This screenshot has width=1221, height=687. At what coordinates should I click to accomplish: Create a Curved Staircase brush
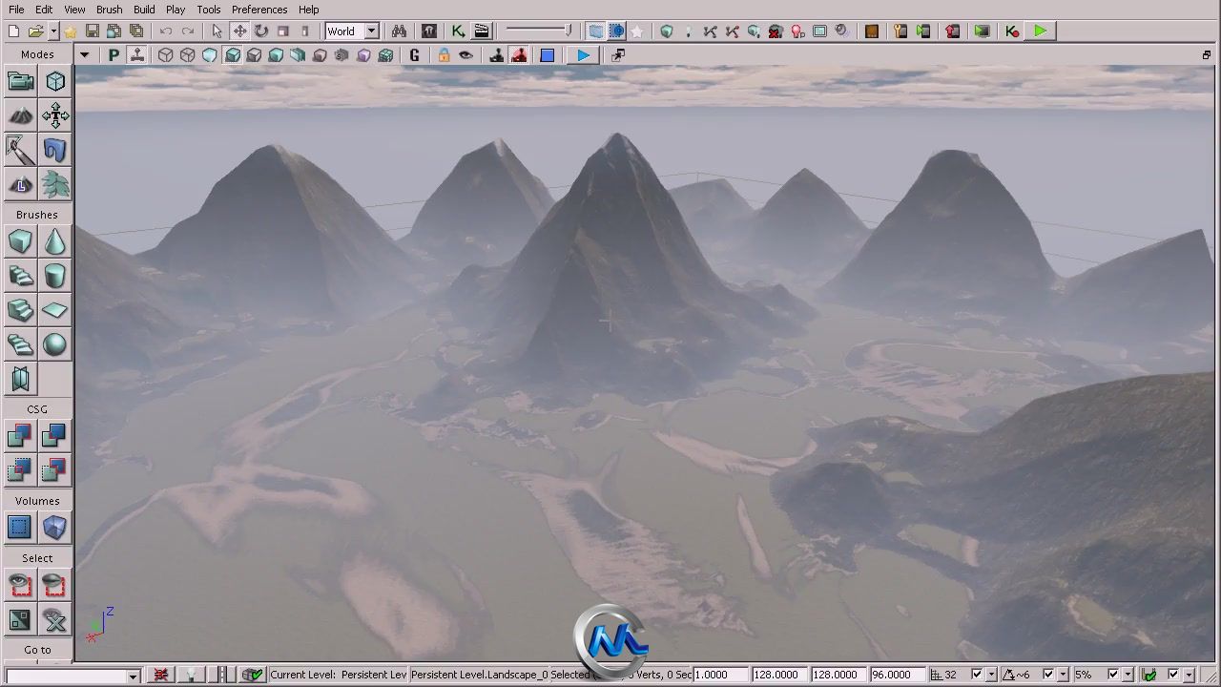tap(20, 277)
